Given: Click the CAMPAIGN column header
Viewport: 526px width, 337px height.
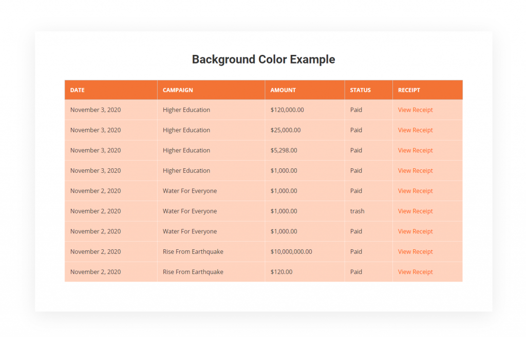Looking at the screenshot, I should (x=178, y=90).
